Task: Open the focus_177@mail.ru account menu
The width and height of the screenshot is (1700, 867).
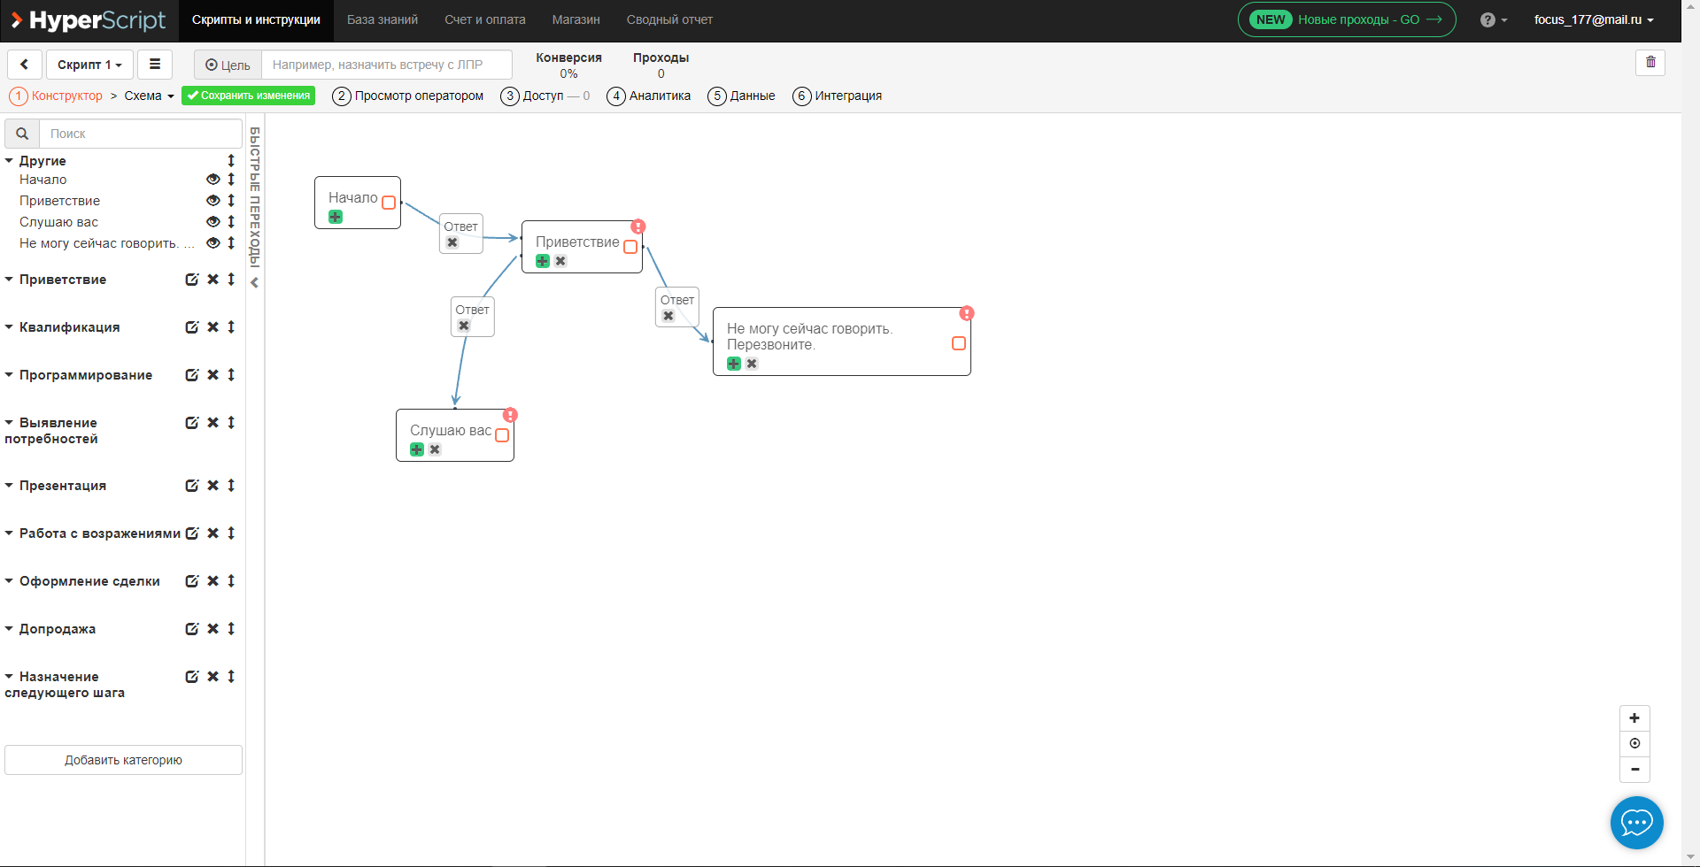Action: pyautogui.click(x=1594, y=19)
